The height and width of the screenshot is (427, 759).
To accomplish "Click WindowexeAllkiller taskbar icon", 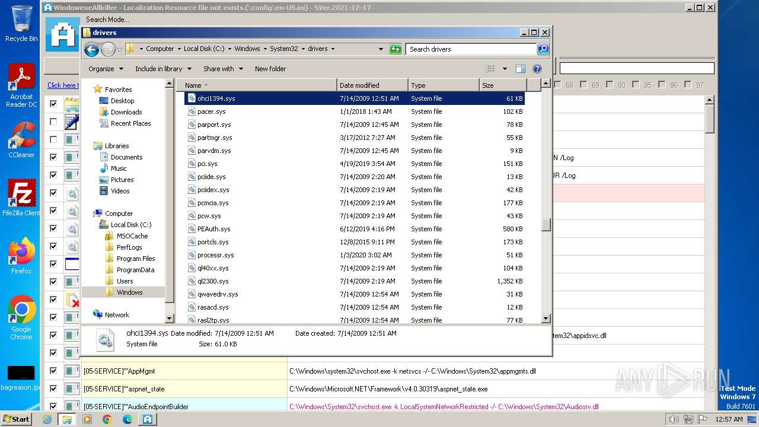I will point(148,419).
